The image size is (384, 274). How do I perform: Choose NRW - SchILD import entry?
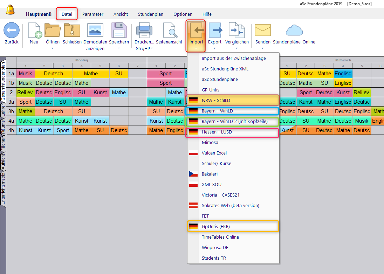(233, 101)
